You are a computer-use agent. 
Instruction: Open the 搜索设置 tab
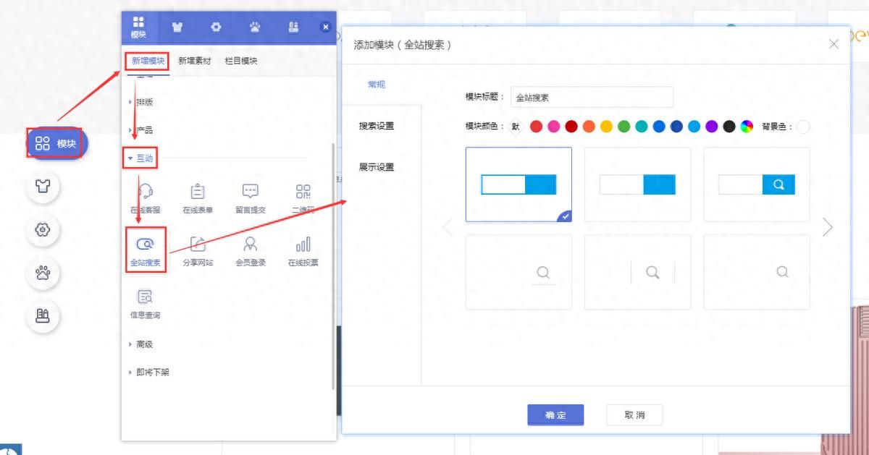pos(377,126)
